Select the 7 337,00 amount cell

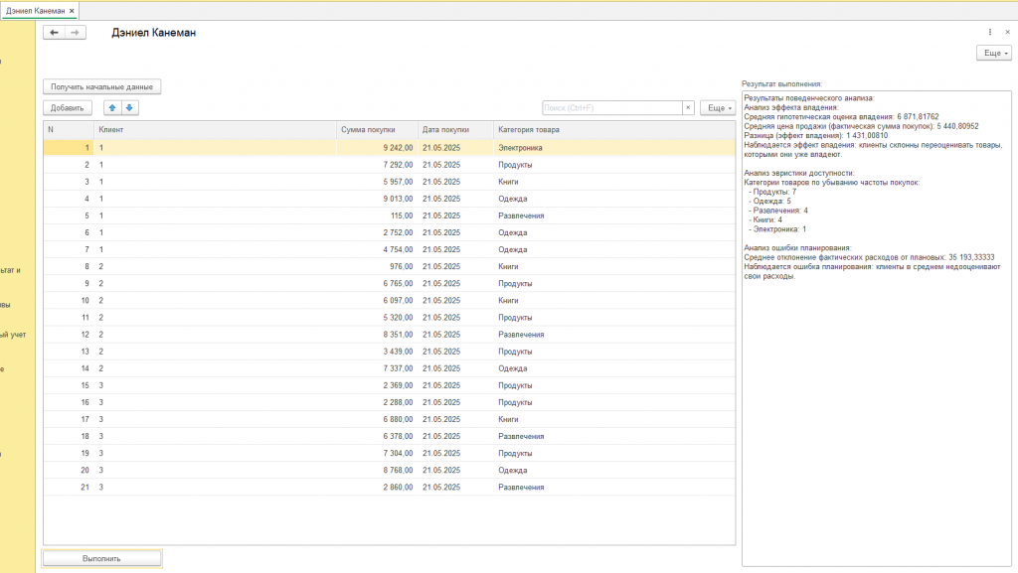click(377, 368)
